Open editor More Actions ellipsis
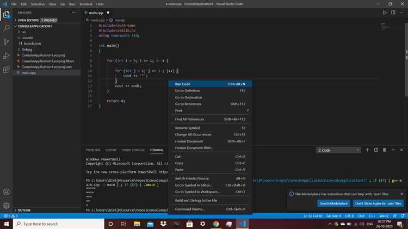The height and width of the screenshot is (229, 408). pyautogui.click(x=401, y=13)
